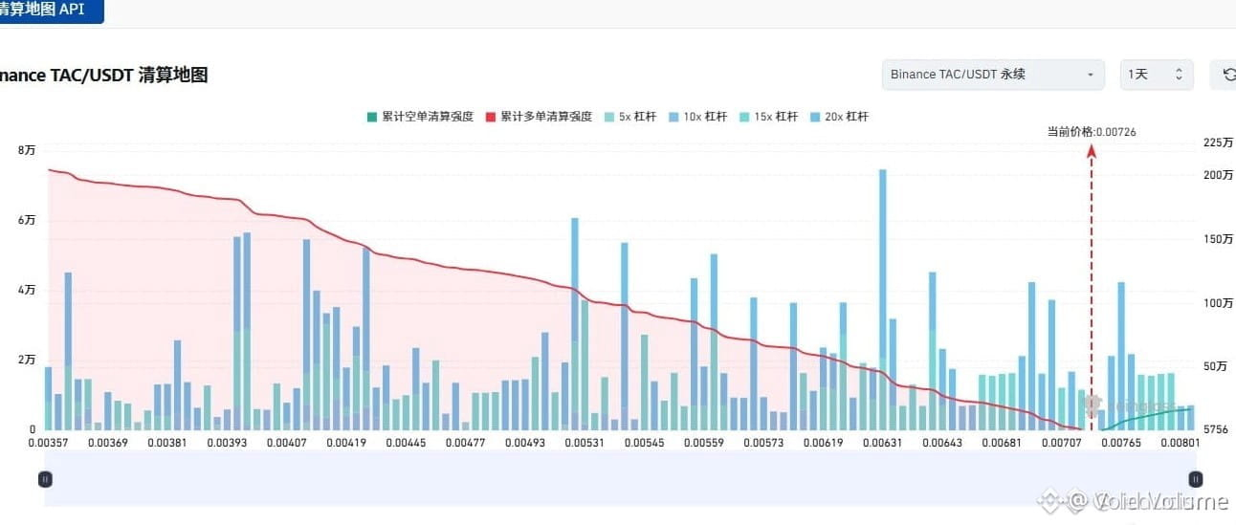Open the 清算地图 API tab

click(52, 11)
